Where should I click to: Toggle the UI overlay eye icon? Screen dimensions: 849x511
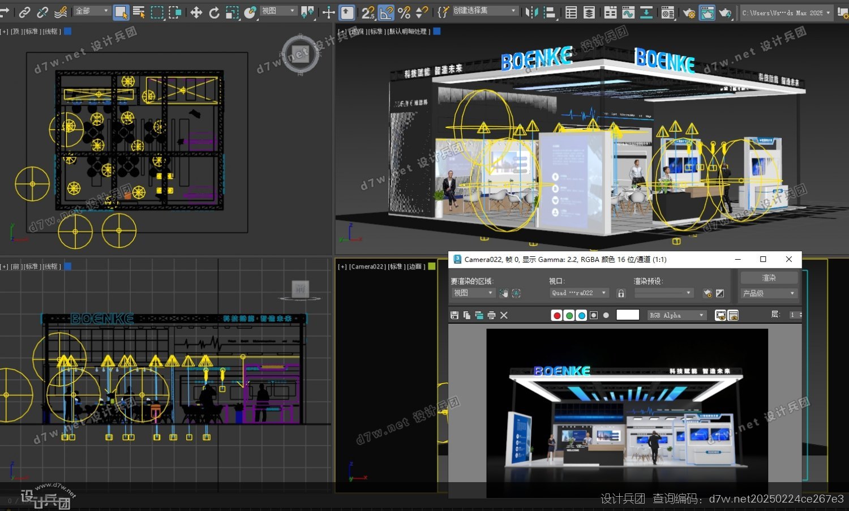pyautogui.click(x=721, y=315)
